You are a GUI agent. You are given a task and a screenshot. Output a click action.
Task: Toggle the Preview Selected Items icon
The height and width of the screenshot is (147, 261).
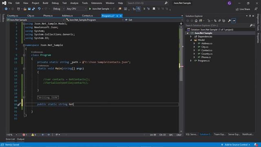[x=234, y=21]
